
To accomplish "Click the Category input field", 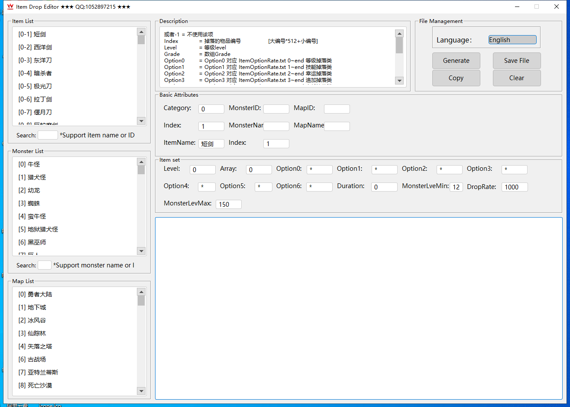I will (x=211, y=109).
